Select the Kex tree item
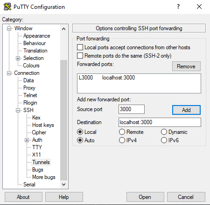 (x=36, y=118)
